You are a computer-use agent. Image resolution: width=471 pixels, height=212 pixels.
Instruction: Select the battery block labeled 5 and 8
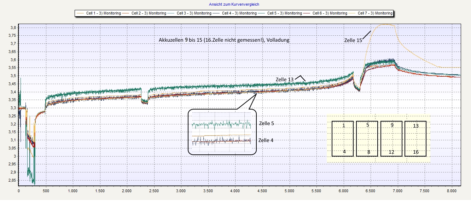click(368, 139)
